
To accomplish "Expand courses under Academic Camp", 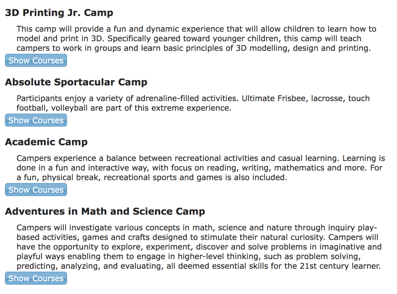I will (x=36, y=190).
